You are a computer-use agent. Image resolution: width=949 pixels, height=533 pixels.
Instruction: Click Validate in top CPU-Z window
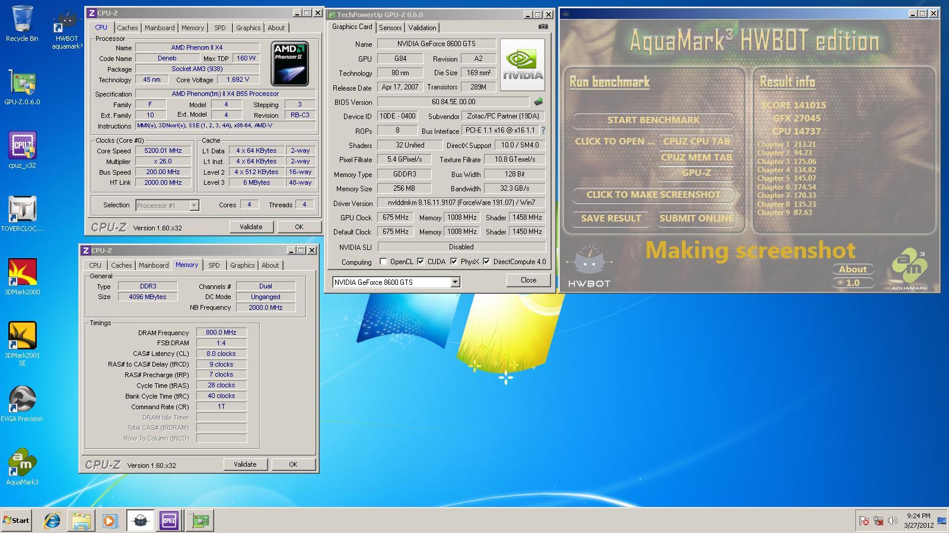(x=251, y=227)
